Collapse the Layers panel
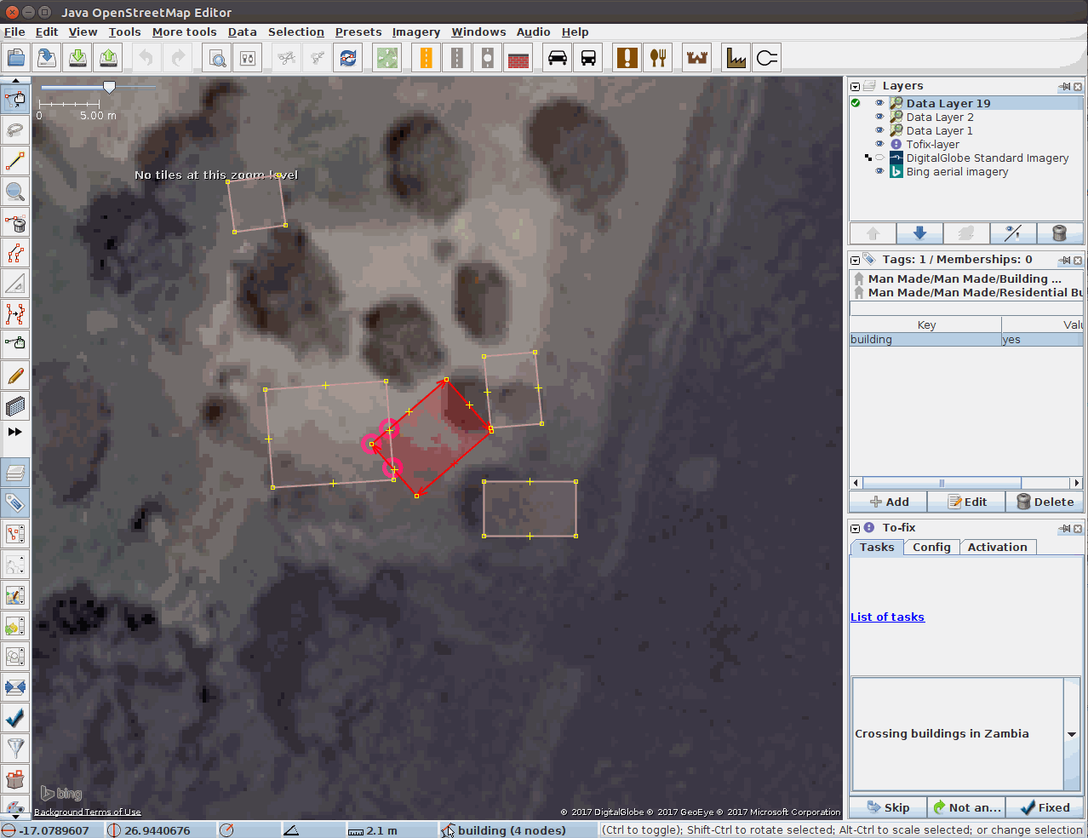Viewport: 1088px width, 838px height. click(855, 87)
